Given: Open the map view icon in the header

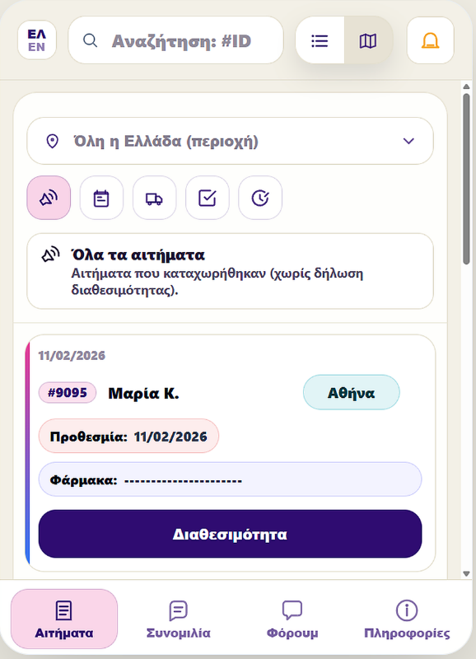Looking at the screenshot, I should pos(367,40).
